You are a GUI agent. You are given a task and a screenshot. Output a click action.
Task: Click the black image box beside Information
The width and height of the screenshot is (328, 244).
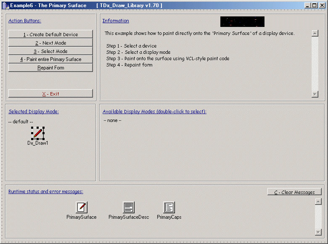[242, 21]
